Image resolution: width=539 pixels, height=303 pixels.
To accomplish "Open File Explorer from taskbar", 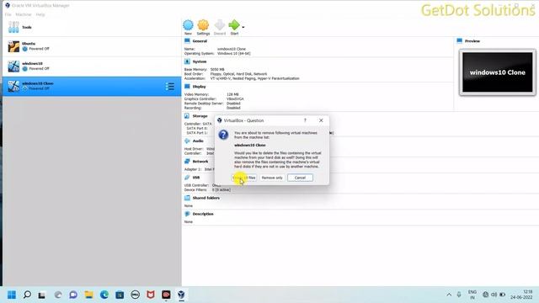I will (89, 295).
